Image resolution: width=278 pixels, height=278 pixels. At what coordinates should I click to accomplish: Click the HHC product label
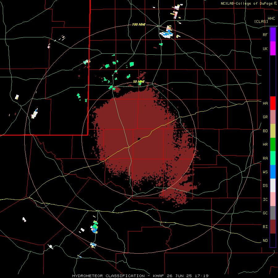pyautogui.click(x=271, y=19)
